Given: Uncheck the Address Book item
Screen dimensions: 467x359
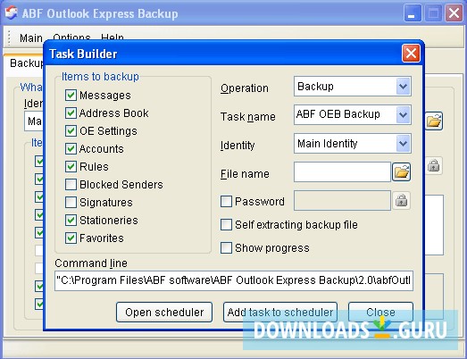Looking at the screenshot, I should click(71, 113).
